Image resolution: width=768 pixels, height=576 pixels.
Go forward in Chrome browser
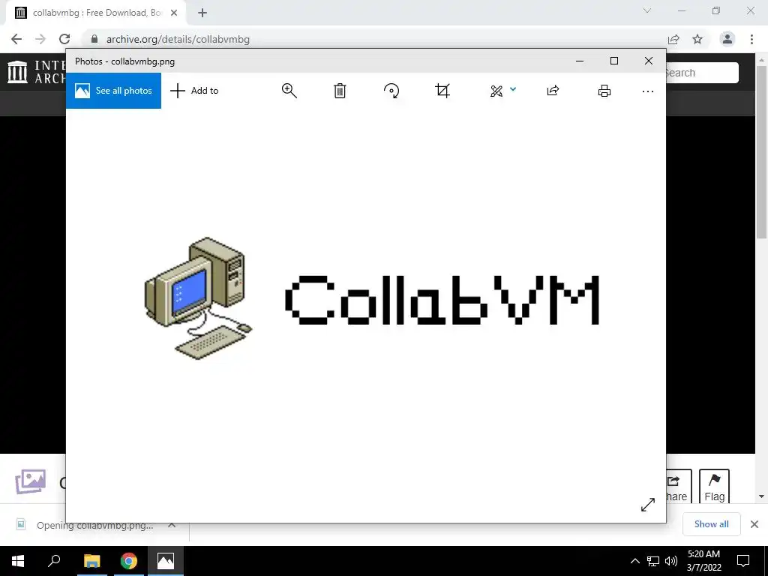pyautogui.click(x=40, y=39)
